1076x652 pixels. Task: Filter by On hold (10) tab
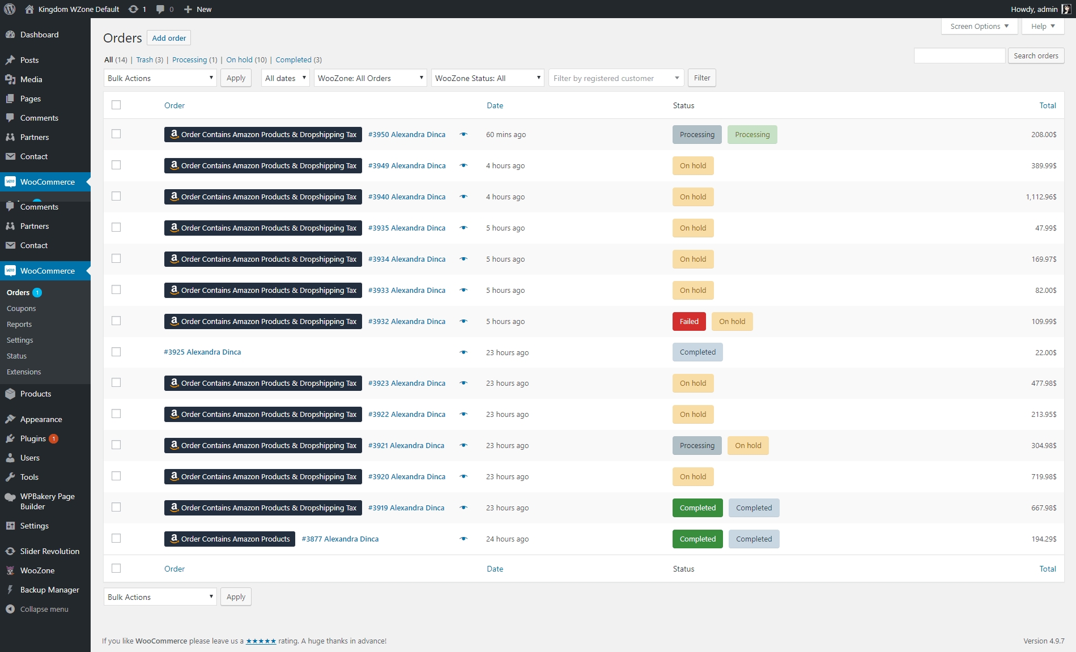pos(246,59)
